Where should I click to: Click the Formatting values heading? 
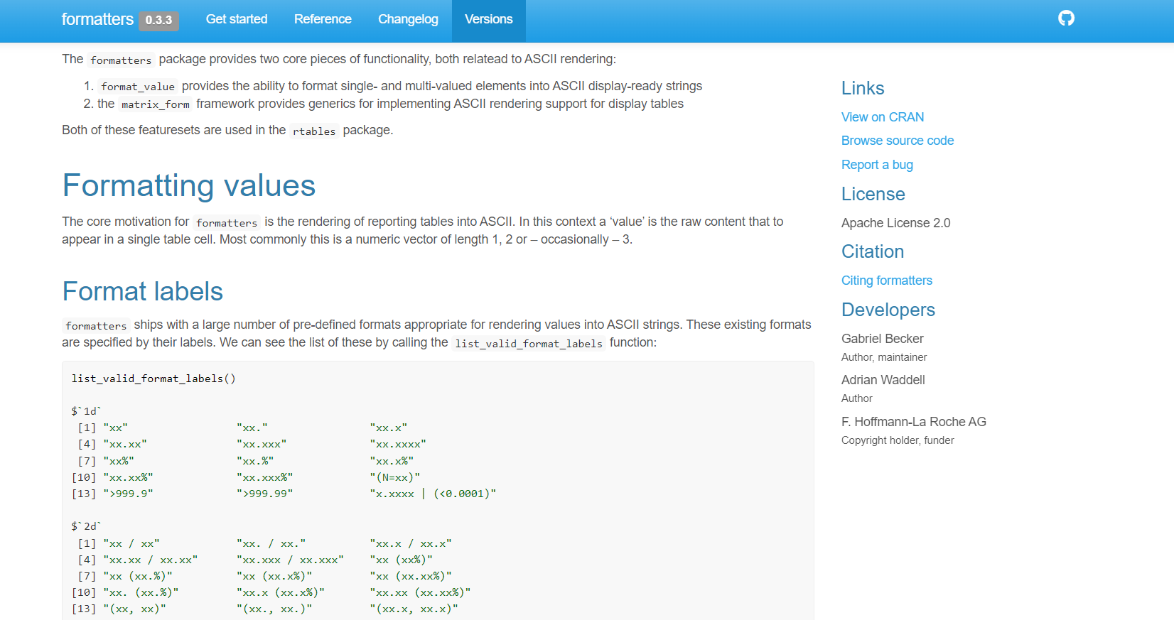click(189, 185)
